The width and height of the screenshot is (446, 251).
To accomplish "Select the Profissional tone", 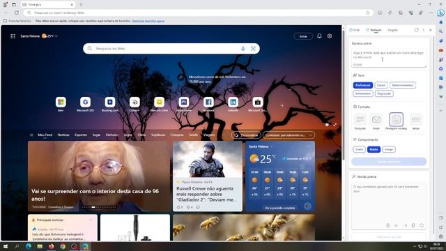I will point(362,85).
